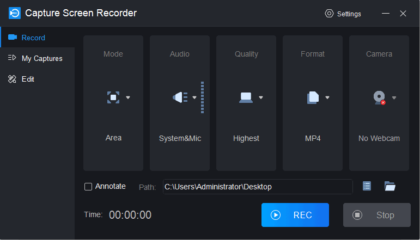Enable the Annotate checkbox

pyautogui.click(x=88, y=187)
